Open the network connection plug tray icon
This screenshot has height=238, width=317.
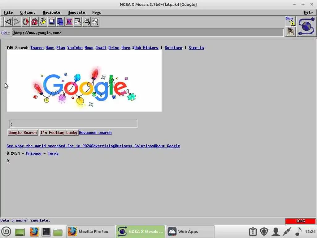click(x=287, y=231)
